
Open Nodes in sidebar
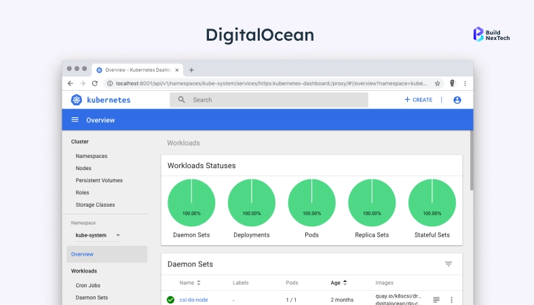coord(83,168)
